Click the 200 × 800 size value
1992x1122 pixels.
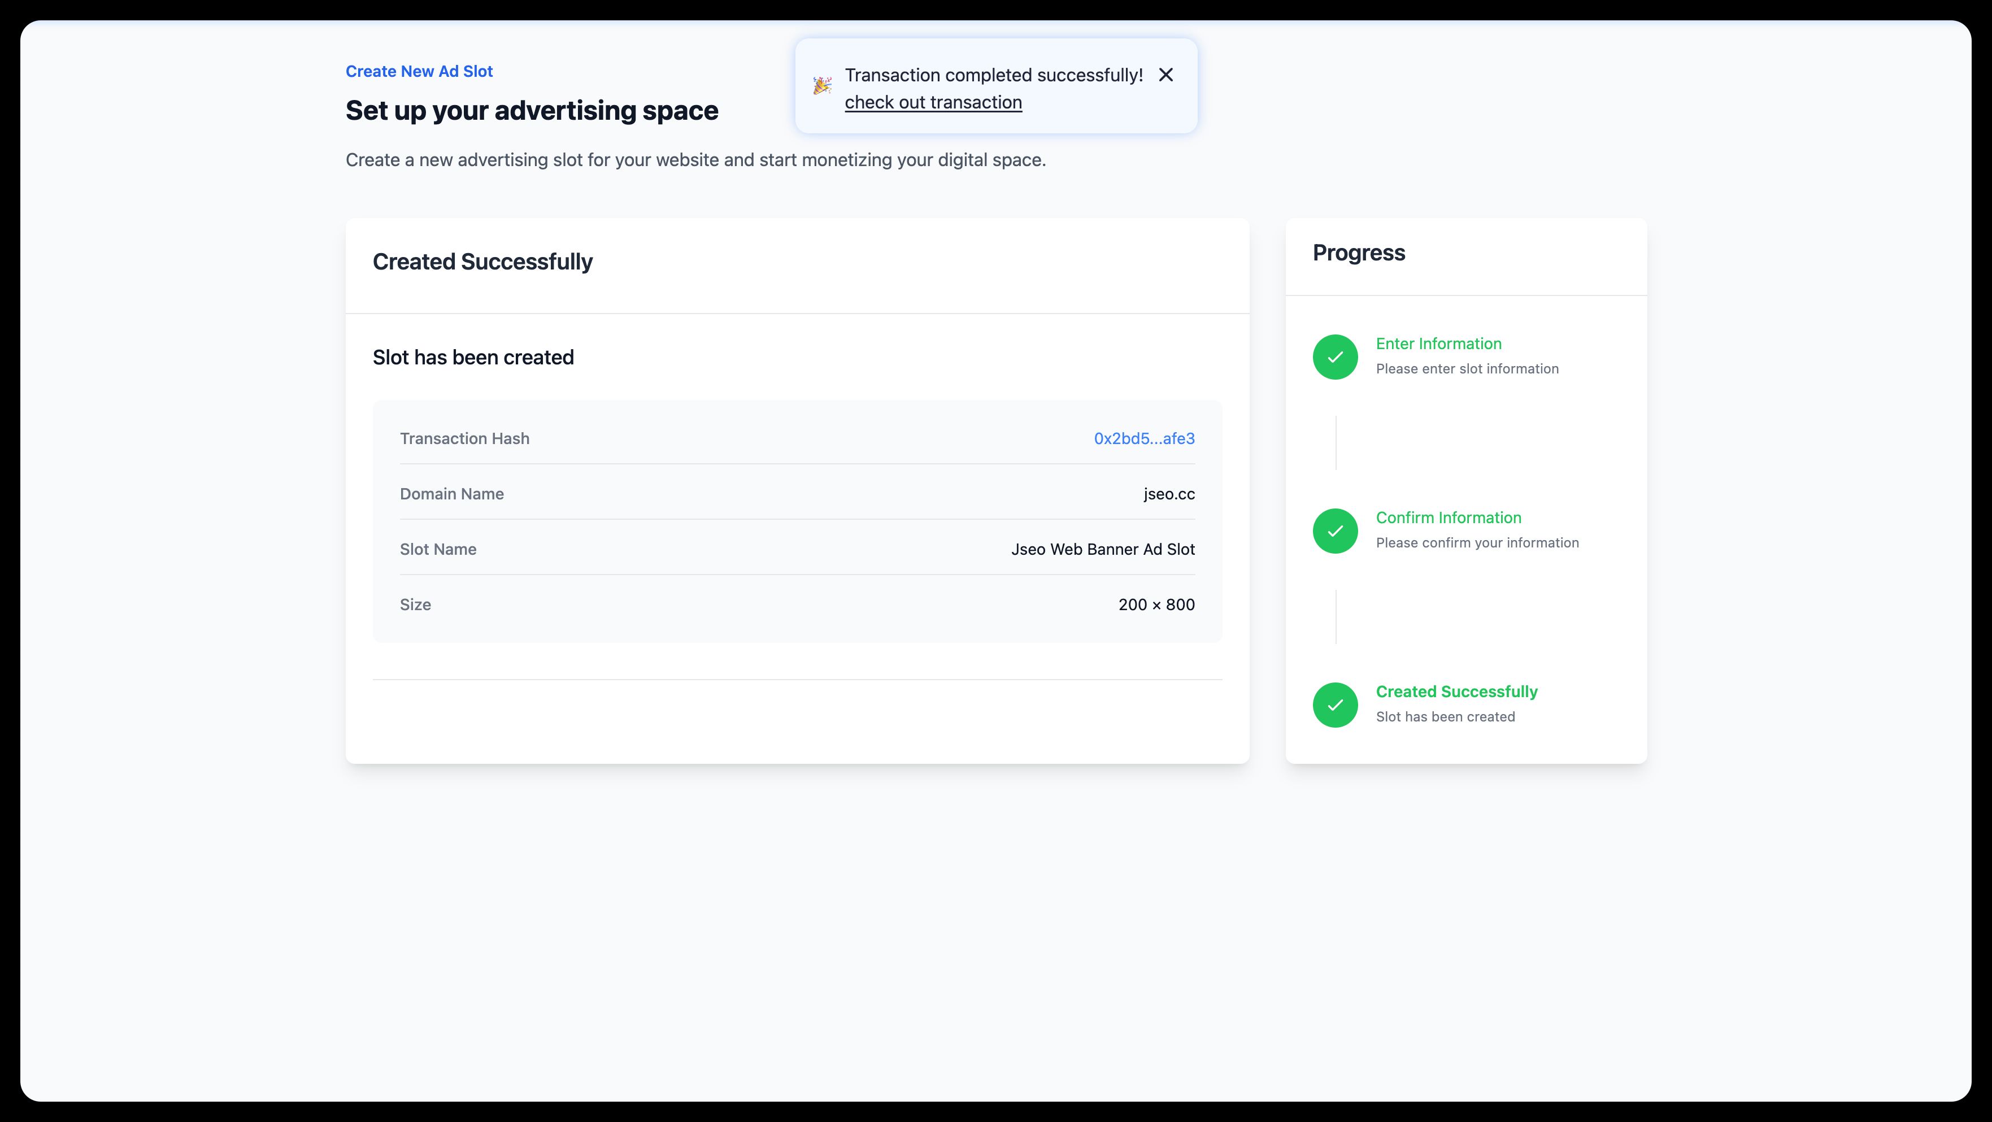tap(1156, 605)
